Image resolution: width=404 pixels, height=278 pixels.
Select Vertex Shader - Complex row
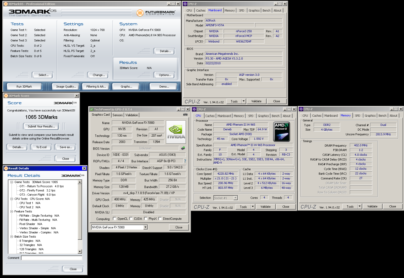[39, 232]
